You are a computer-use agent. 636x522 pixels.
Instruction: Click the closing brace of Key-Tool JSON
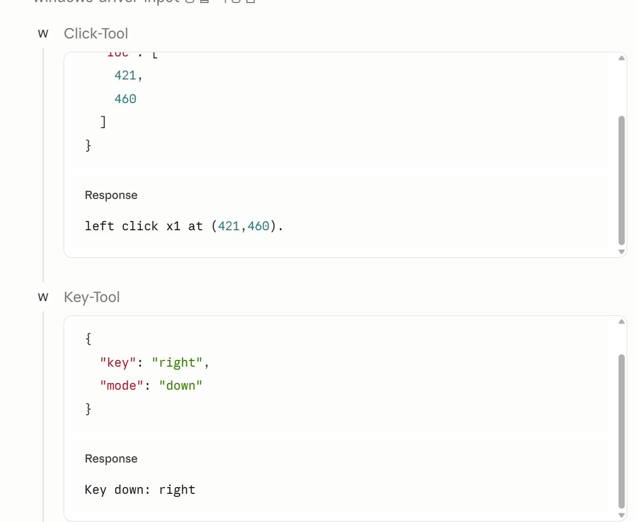[x=88, y=409]
